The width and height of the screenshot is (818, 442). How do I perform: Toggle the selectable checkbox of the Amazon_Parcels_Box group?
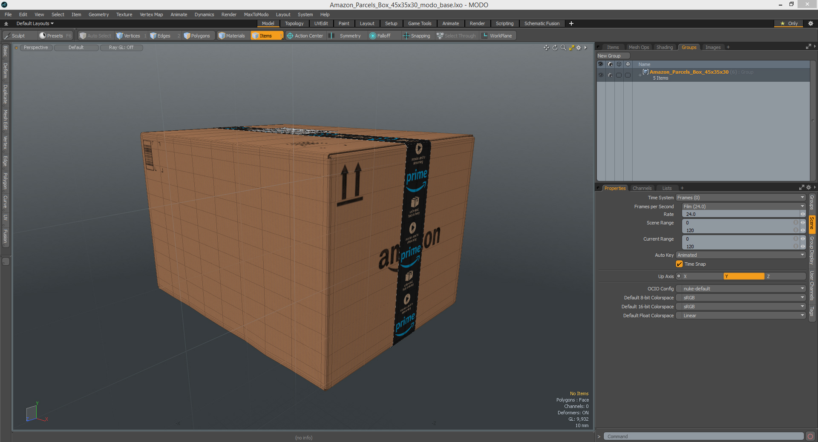point(619,75)
